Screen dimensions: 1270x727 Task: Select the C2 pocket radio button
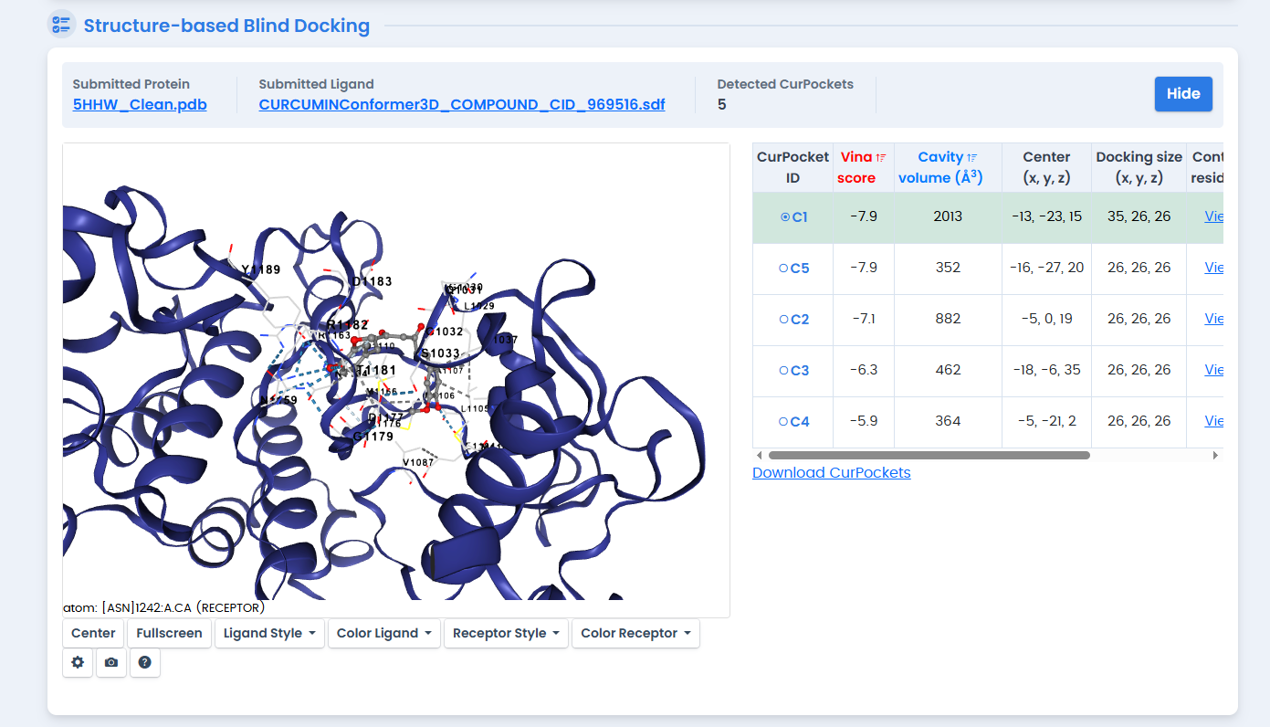(x=782, y=320)
